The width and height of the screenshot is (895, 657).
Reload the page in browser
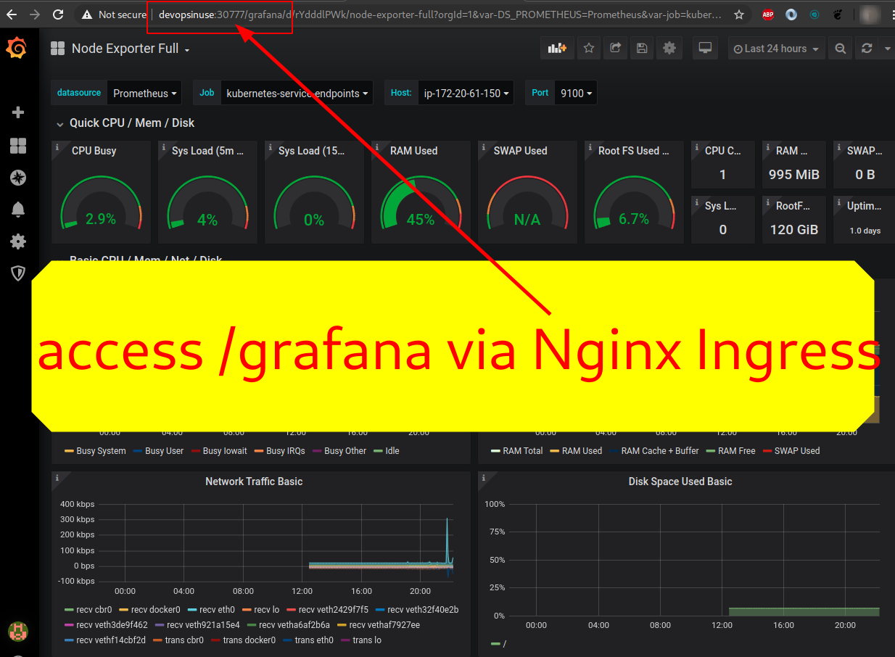click(59, 14)
